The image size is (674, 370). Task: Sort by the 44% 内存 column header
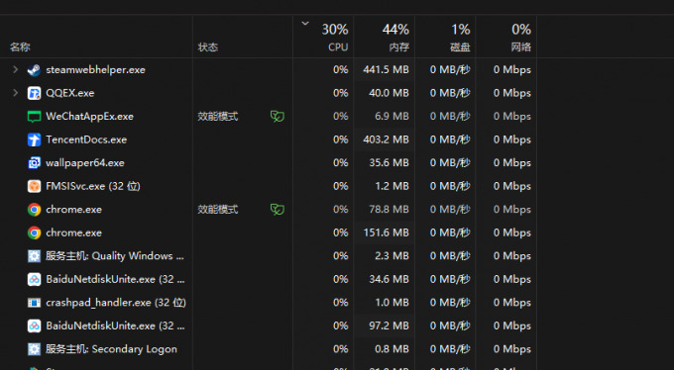[x=385, y=37]
